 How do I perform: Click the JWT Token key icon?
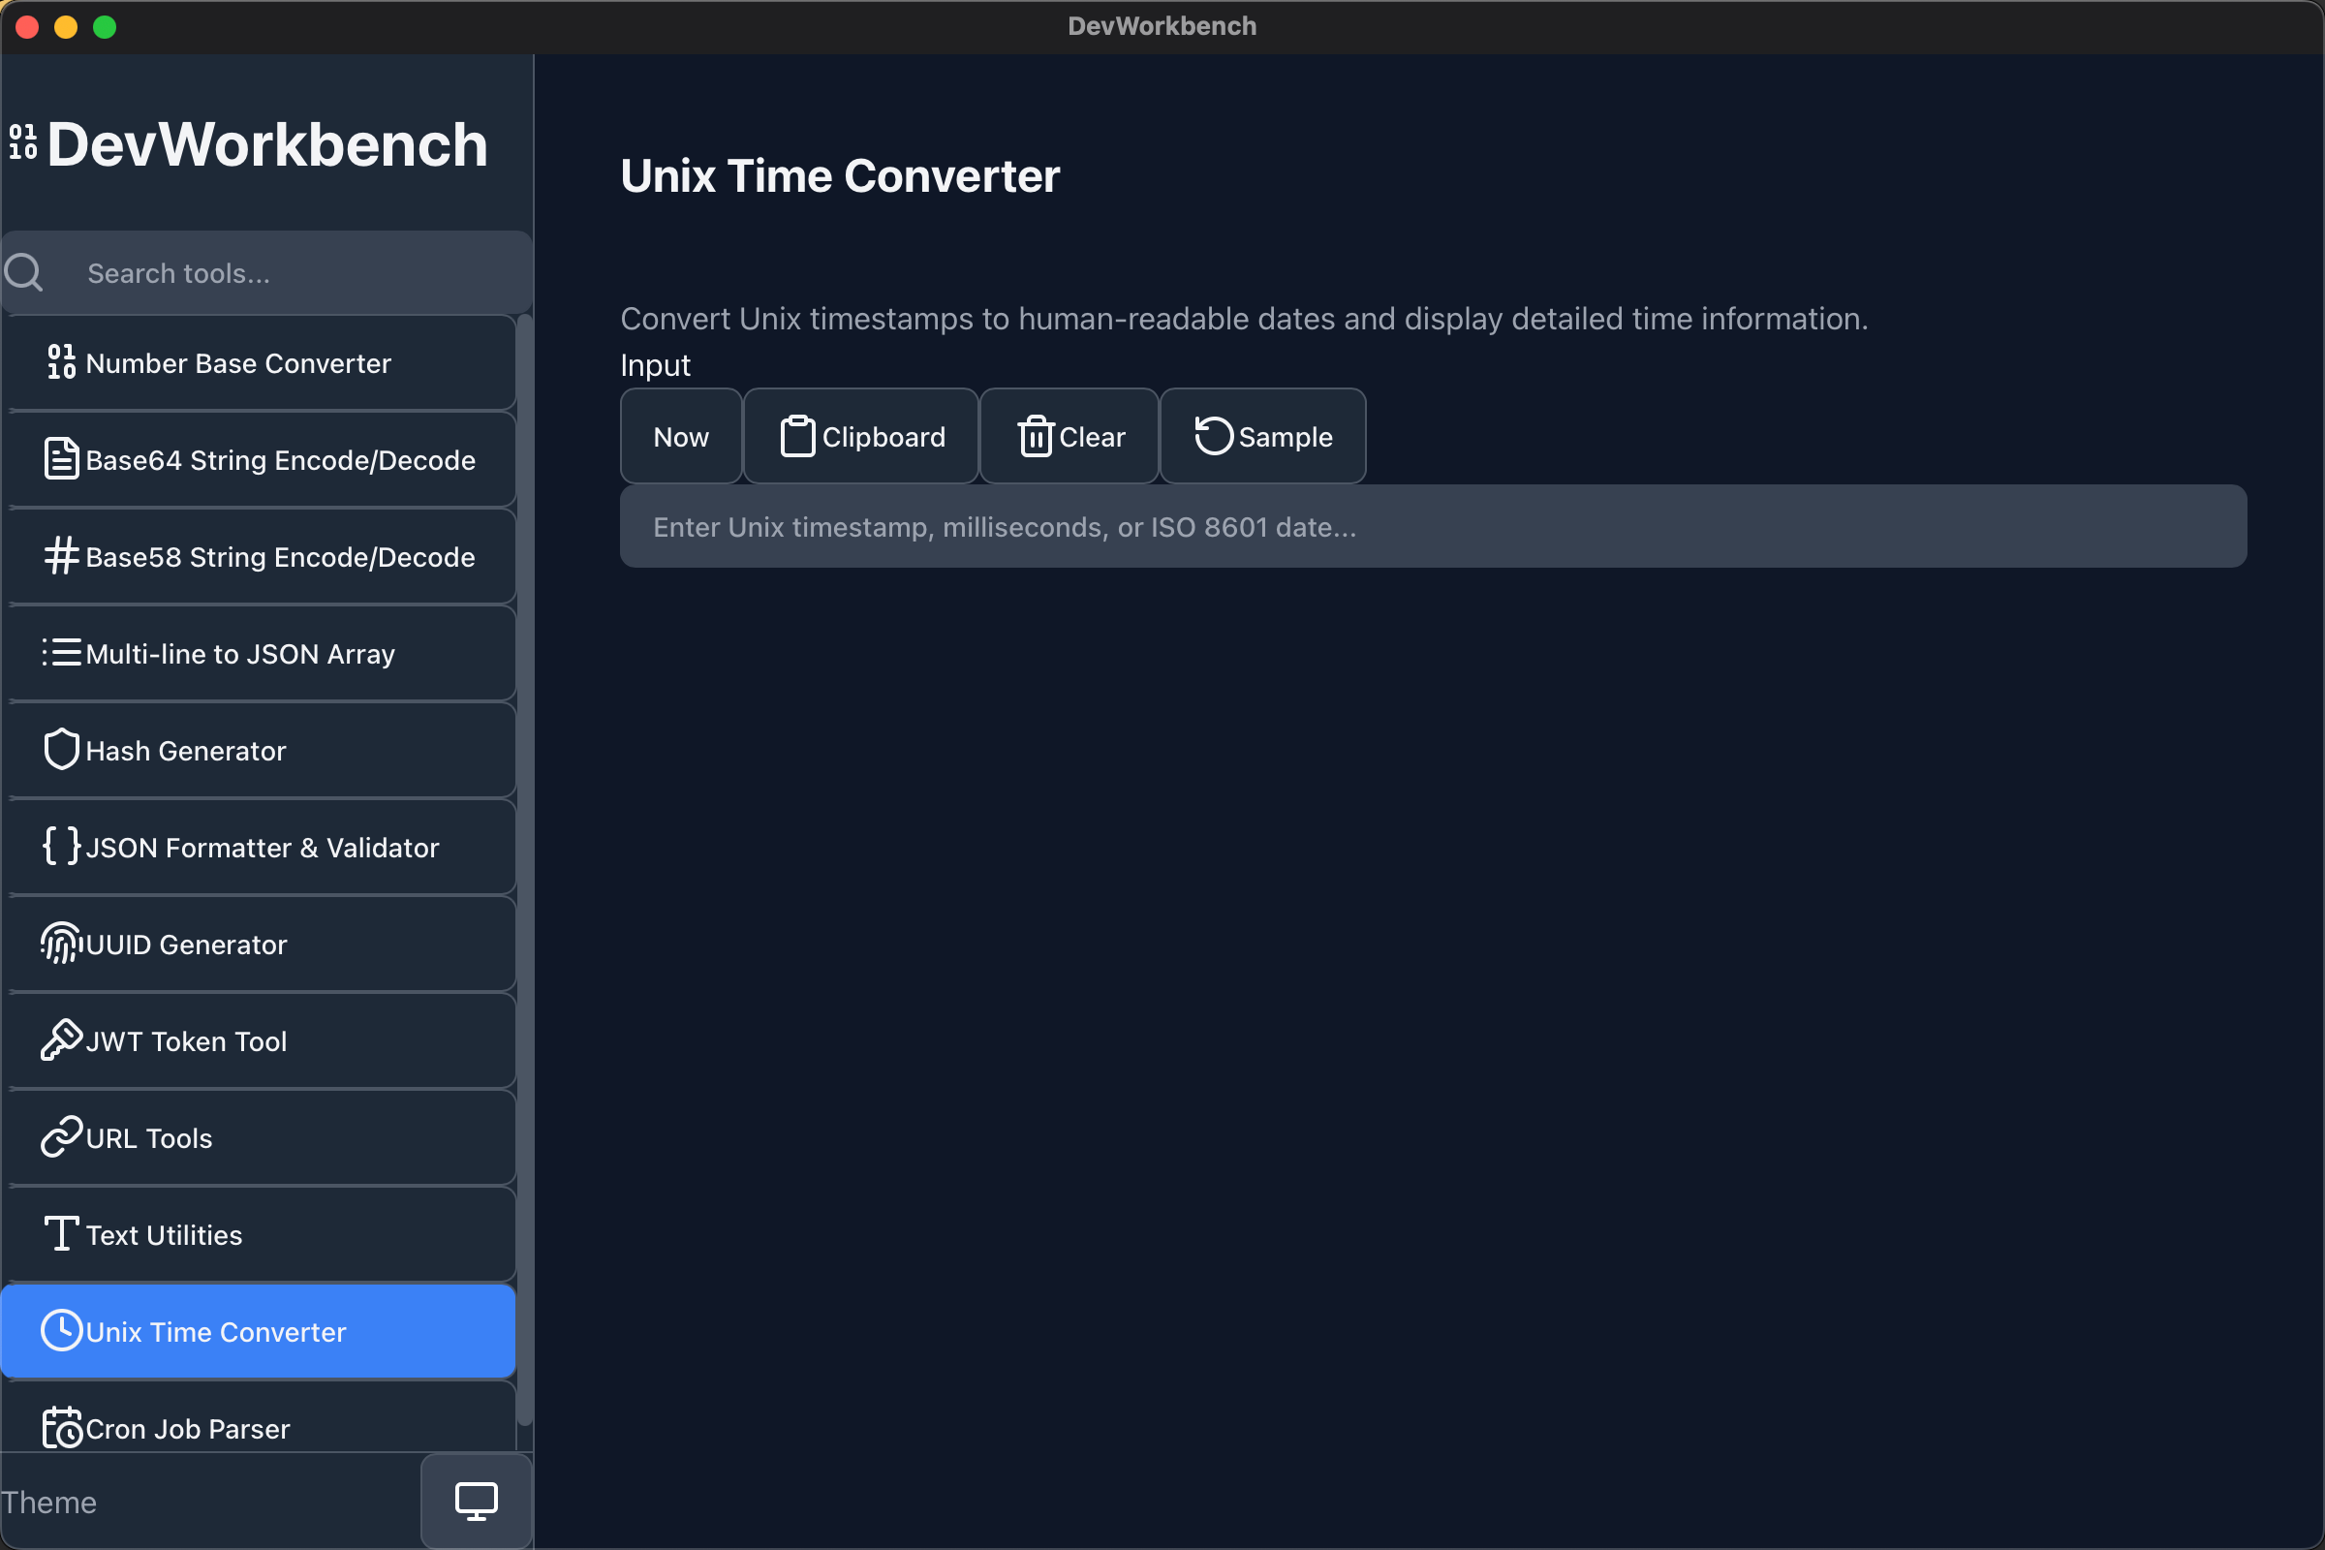tap(61, 1039)
